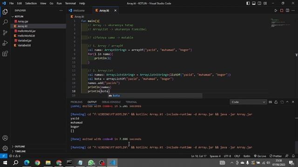The height and width of the screenshot is (167, 298).
Task: Open the Source Control view
Action: pyautogui.click(x=5, y=32)
